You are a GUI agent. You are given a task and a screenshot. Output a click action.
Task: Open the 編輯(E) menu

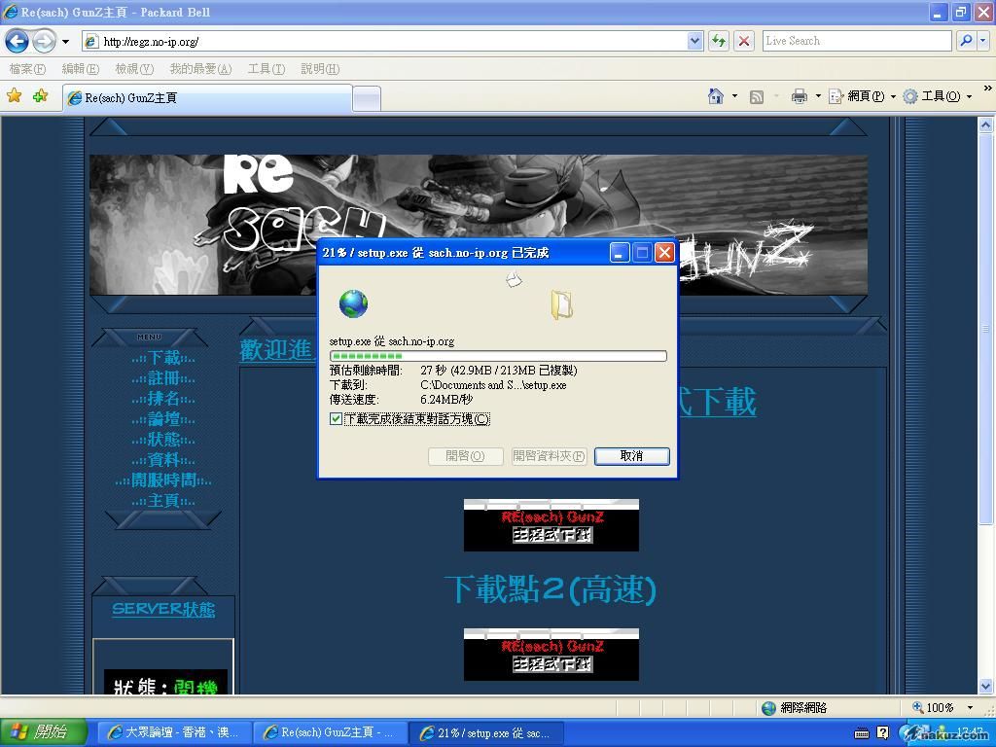[80, 69]
